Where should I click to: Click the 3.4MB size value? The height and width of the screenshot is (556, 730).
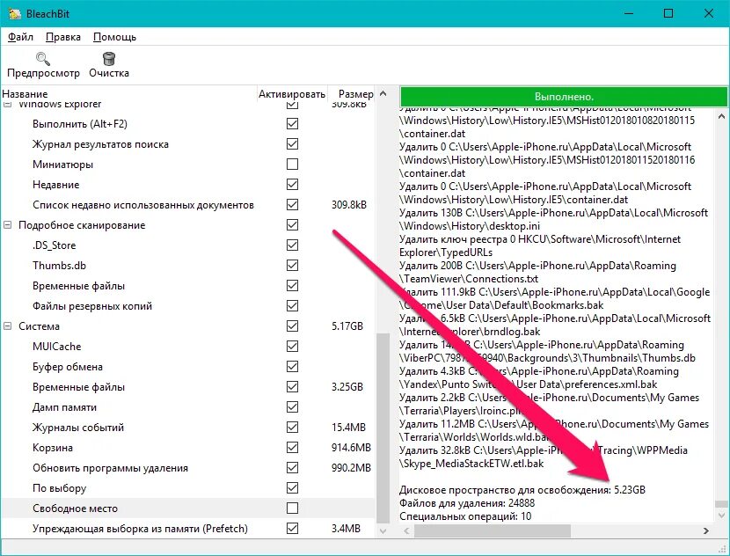point(346,529)
